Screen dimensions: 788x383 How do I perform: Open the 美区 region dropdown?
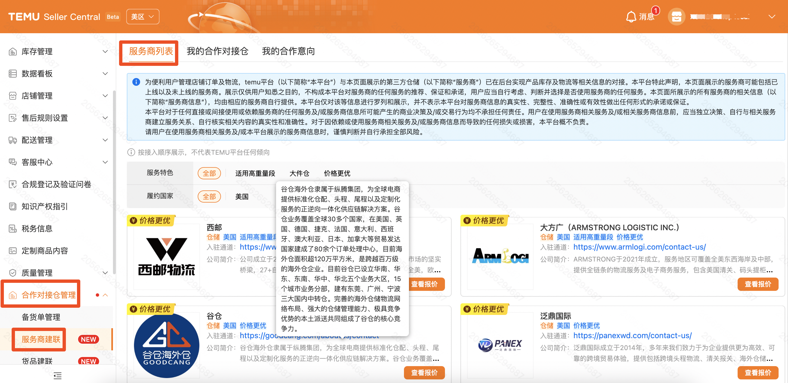click(143, 17)
